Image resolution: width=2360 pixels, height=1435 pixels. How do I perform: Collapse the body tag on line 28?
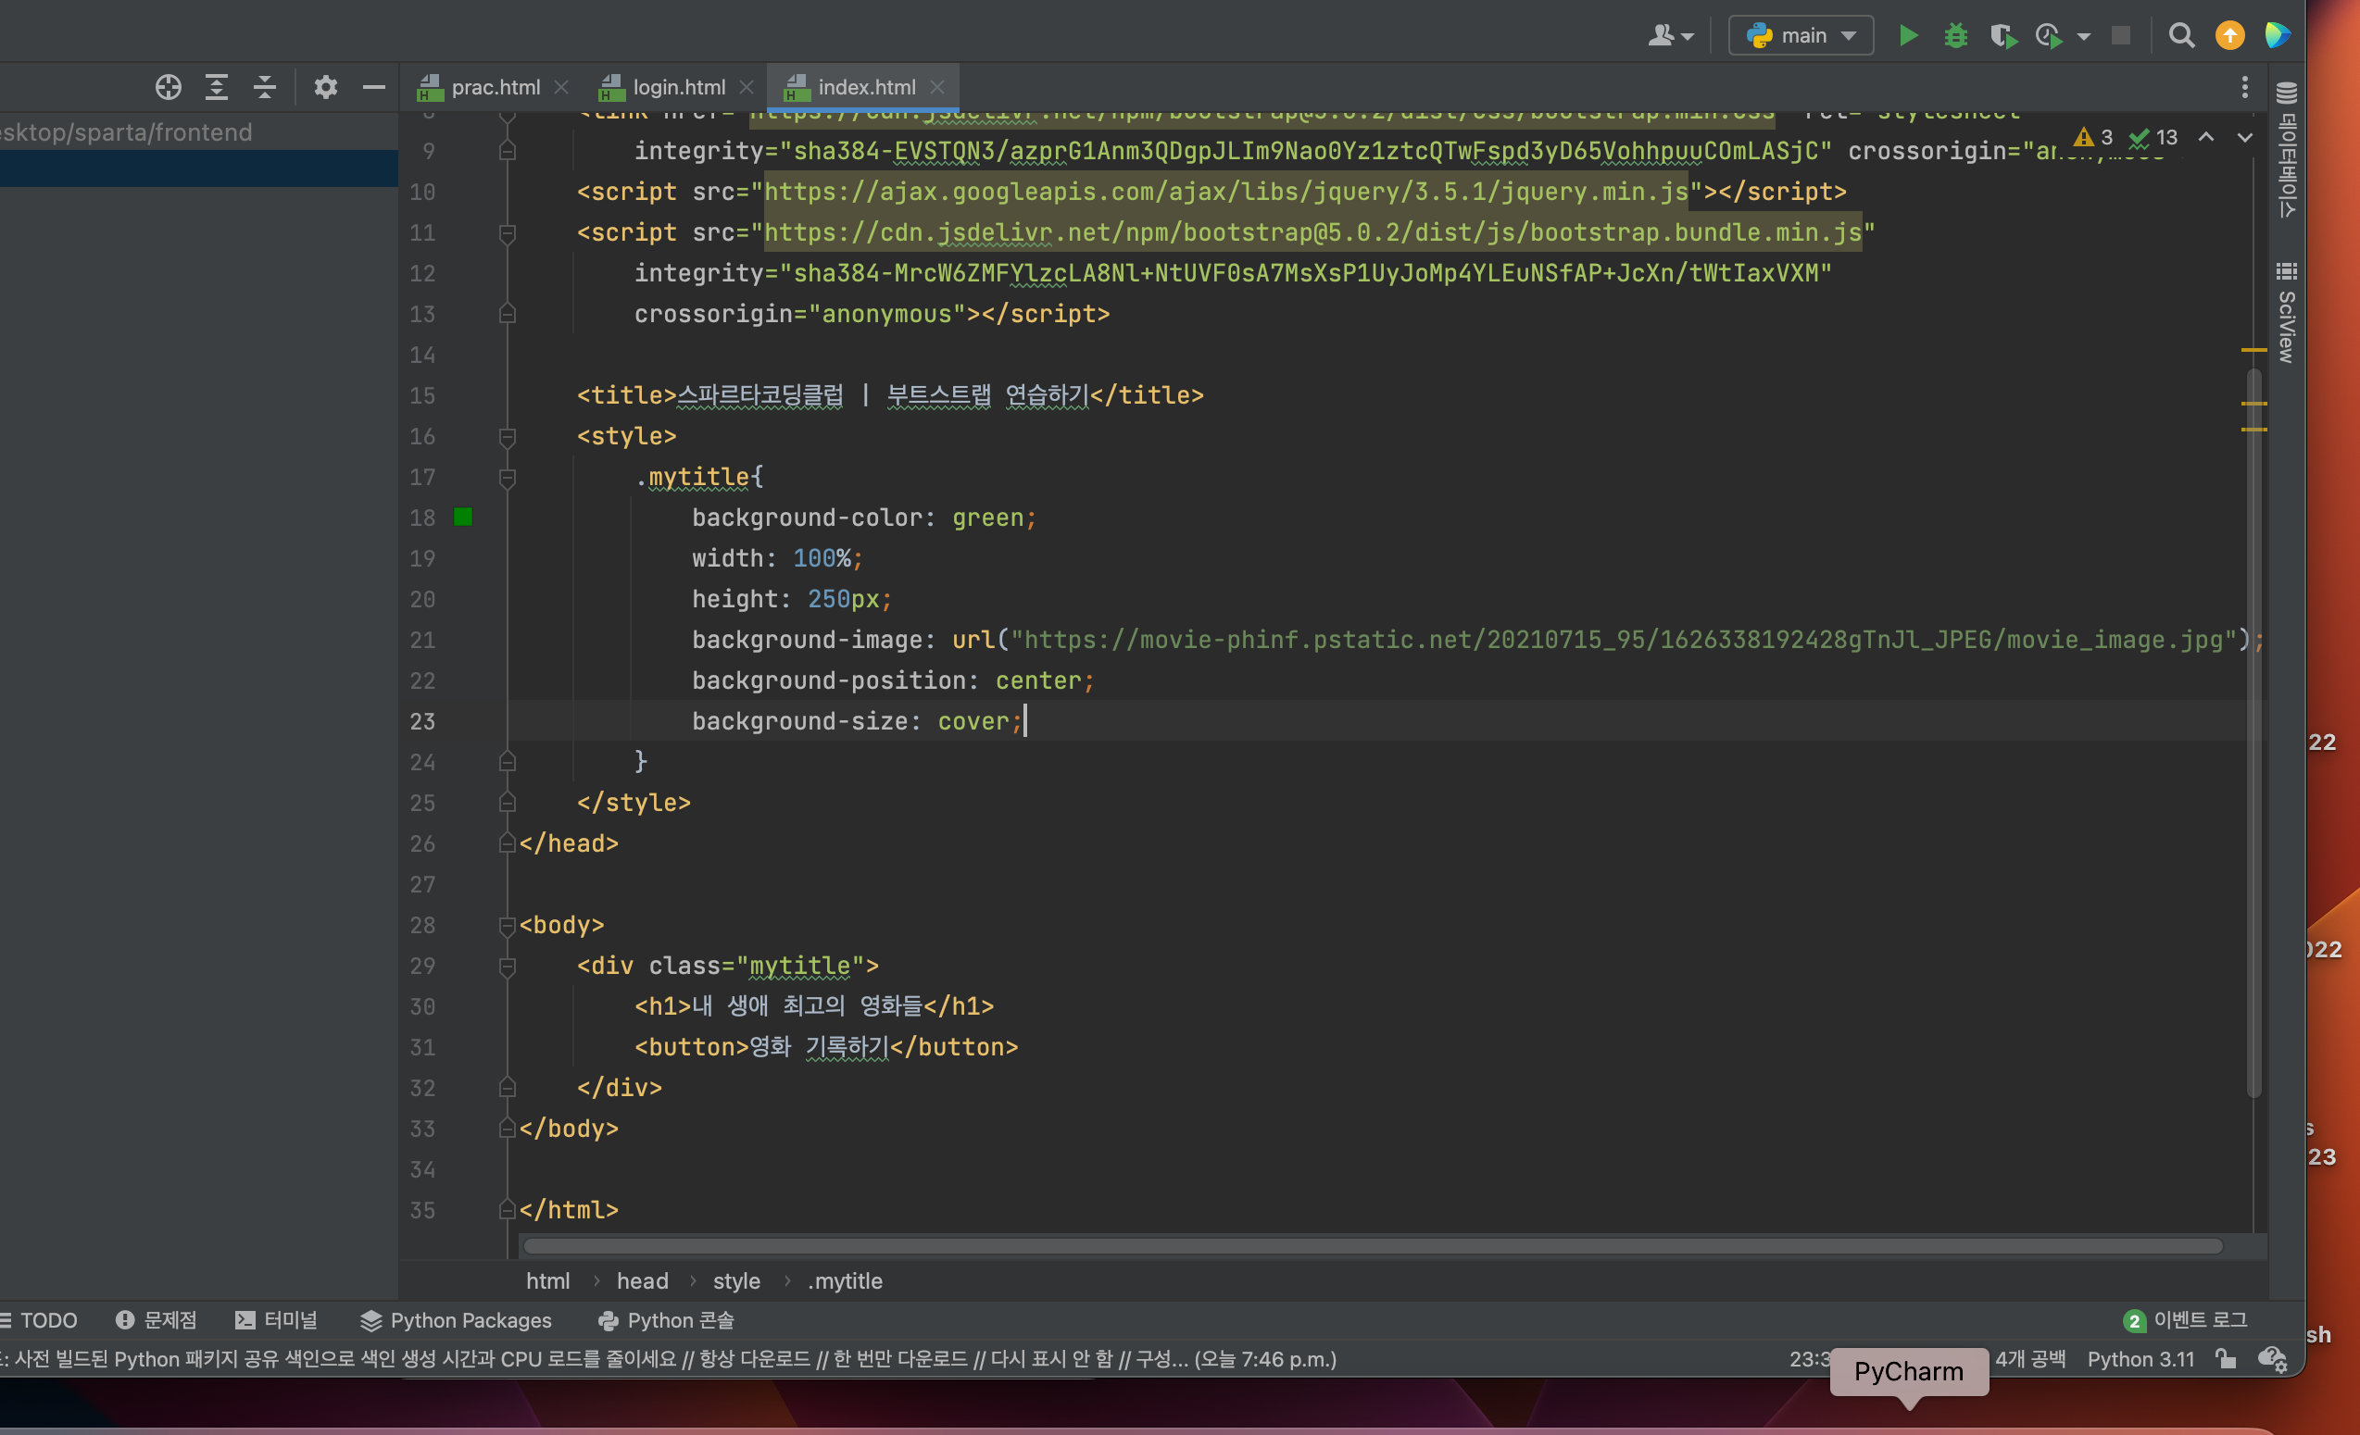click(508, 925)
